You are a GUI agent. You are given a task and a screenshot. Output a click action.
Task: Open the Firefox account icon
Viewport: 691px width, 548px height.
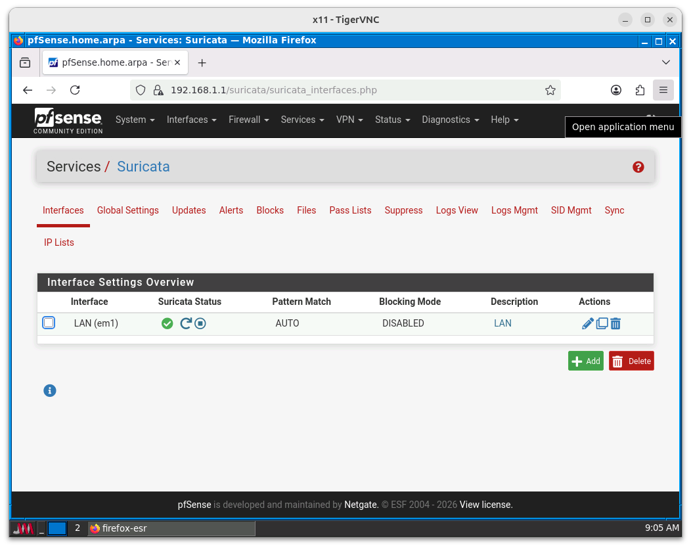click(x=616, y=91)
